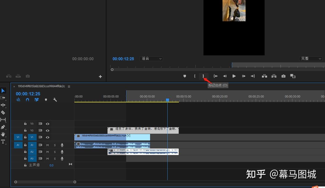
Task: Toggle A1 source patching button
Action: [18, 145]
